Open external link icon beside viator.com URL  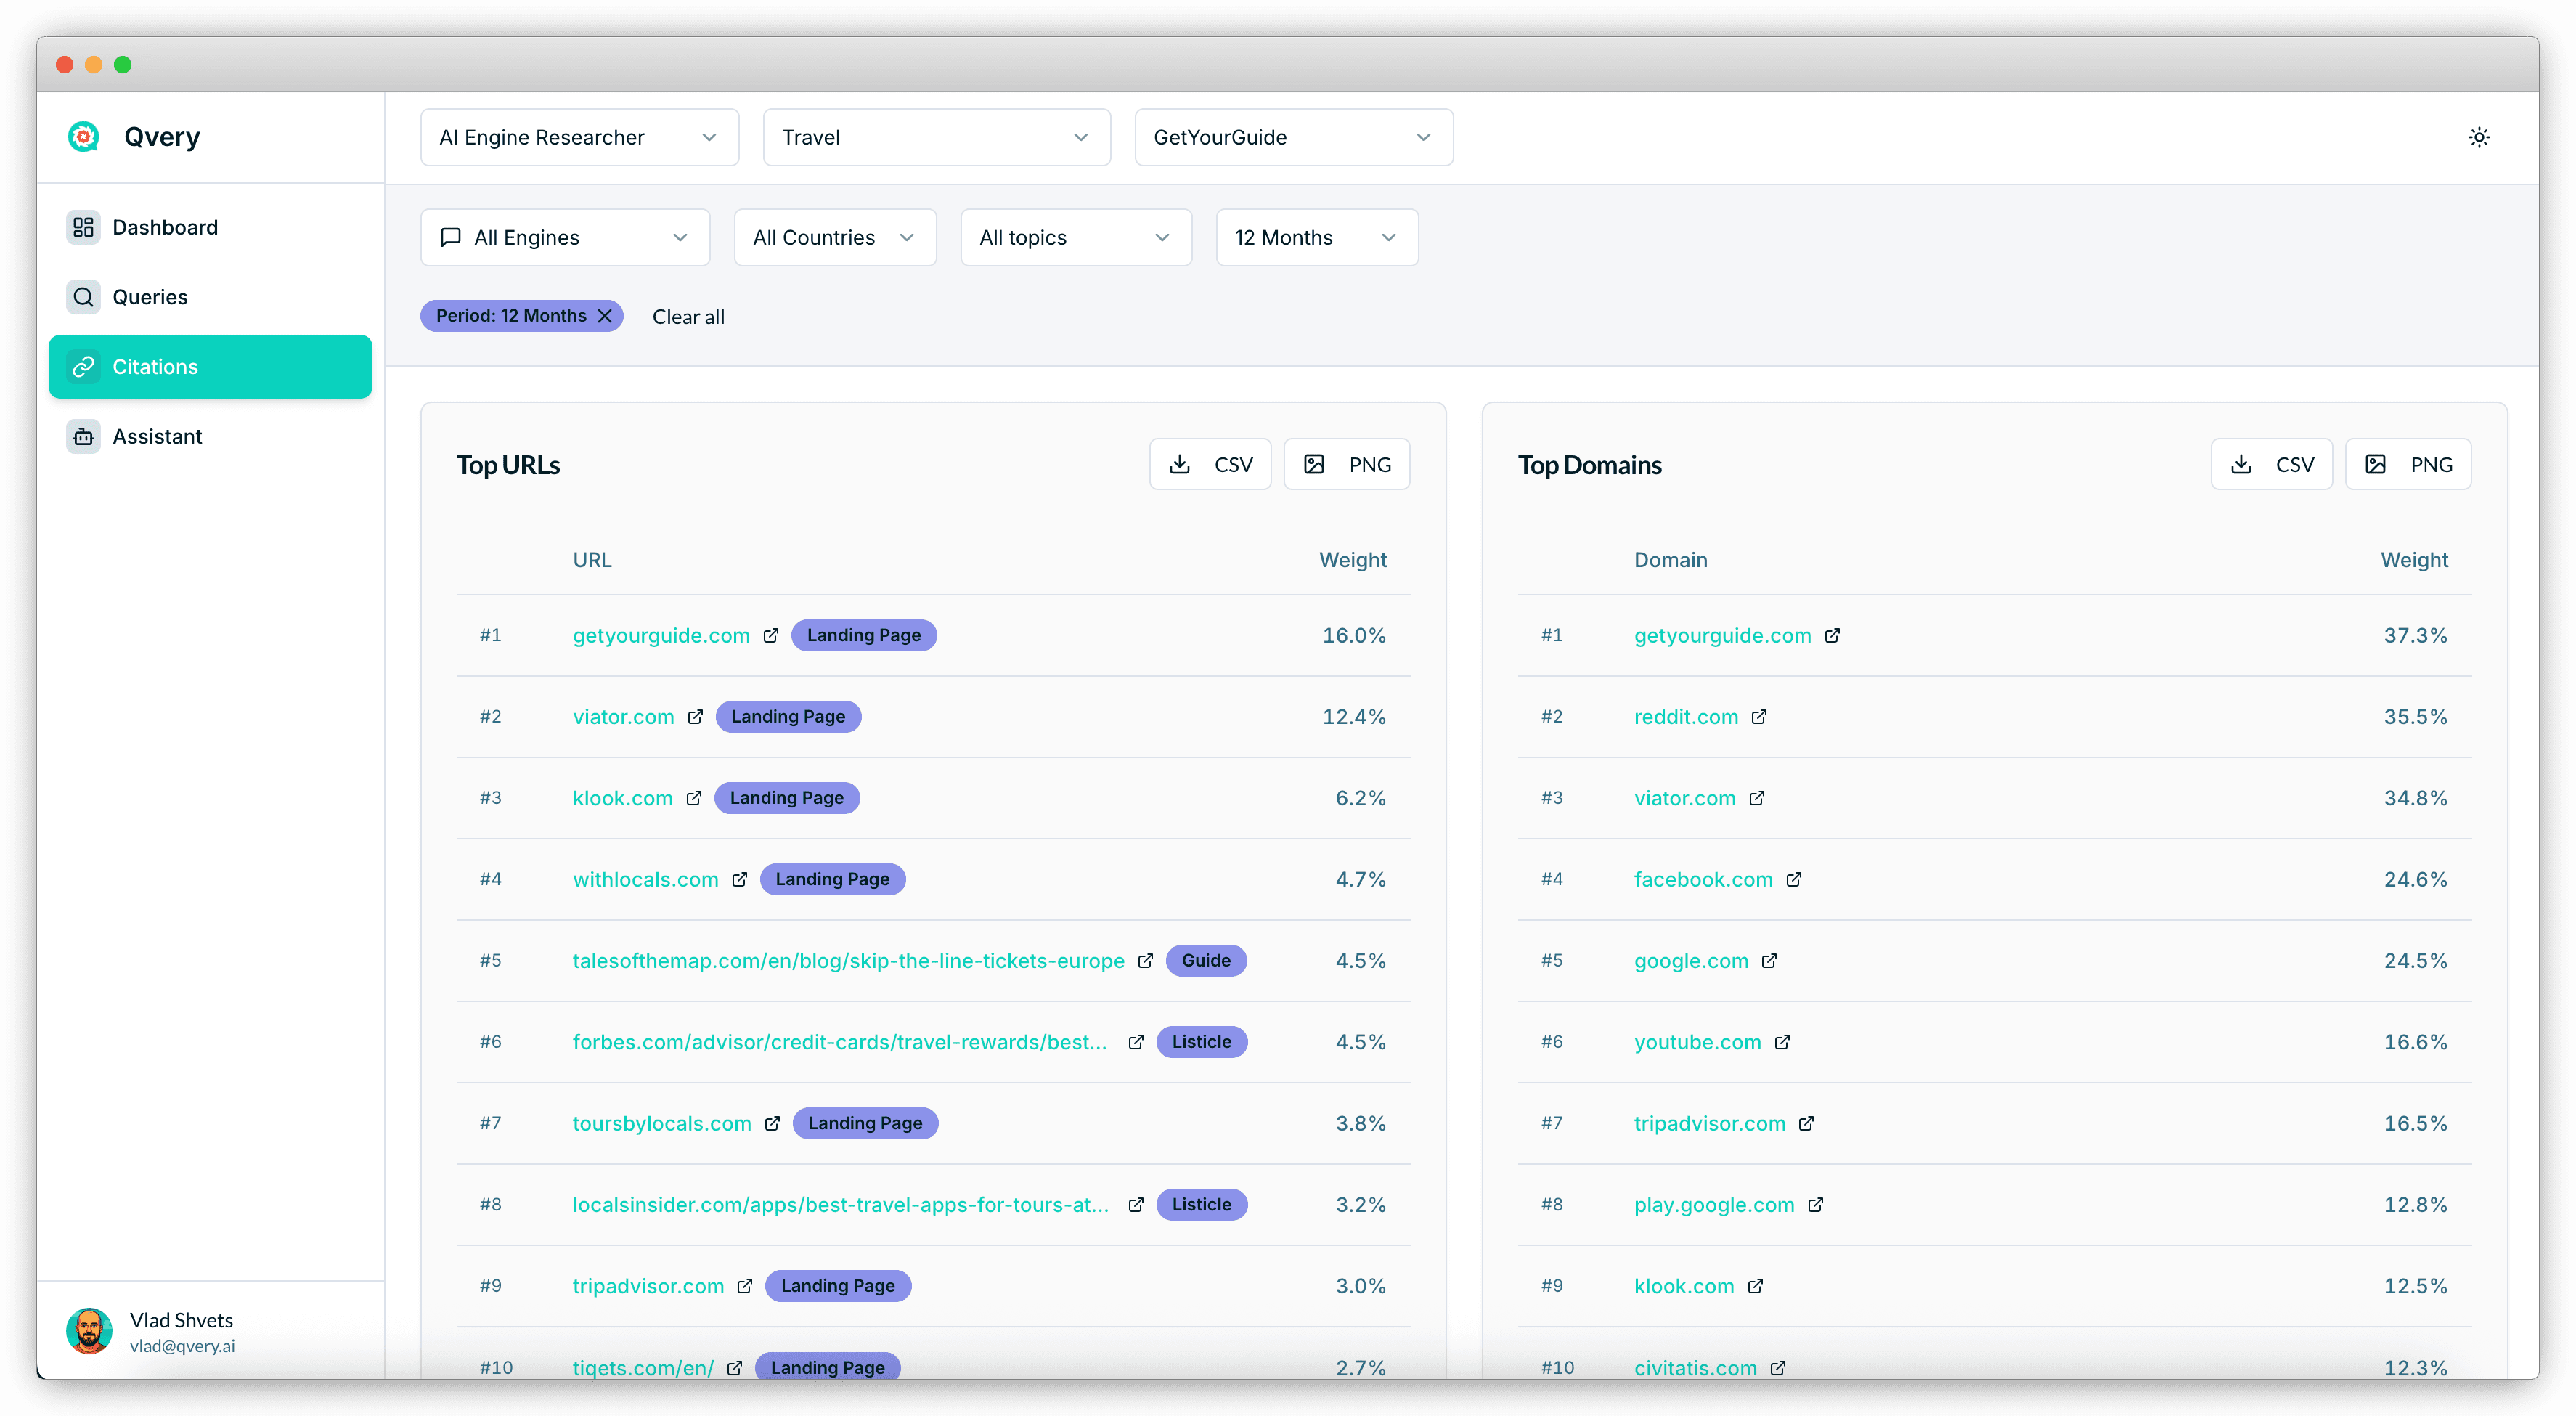pos(695,716)
